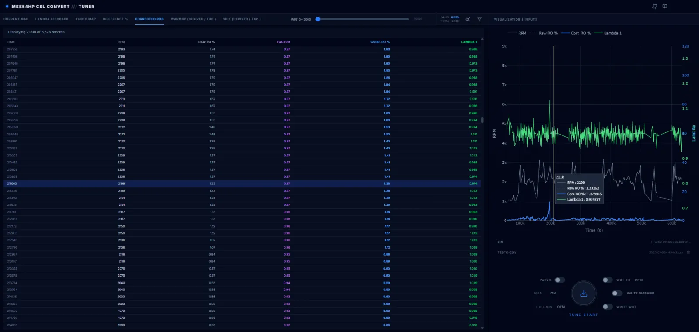699x332 pixels.
Task: Click the round download button above Tune Start
Action: [x=584, y=294]
